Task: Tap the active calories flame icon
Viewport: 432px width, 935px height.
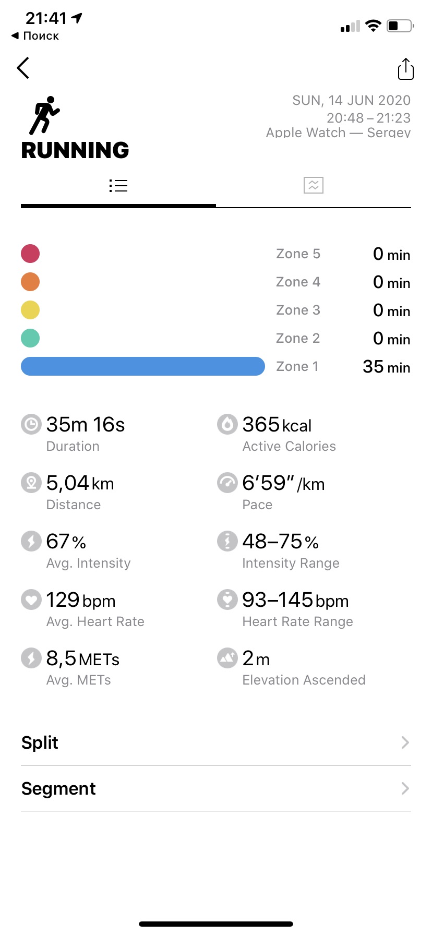Action: coord(227,424)
